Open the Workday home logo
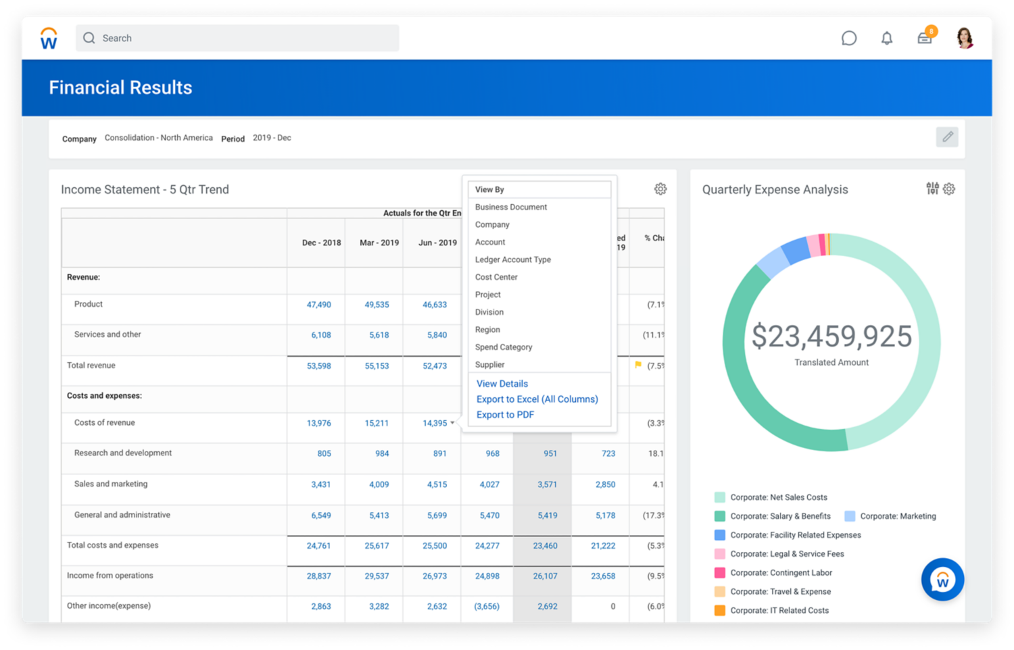 tap(48, 38)
